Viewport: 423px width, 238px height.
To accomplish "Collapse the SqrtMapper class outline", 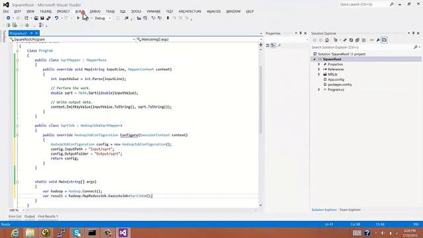I will click(x=17, y=60).
